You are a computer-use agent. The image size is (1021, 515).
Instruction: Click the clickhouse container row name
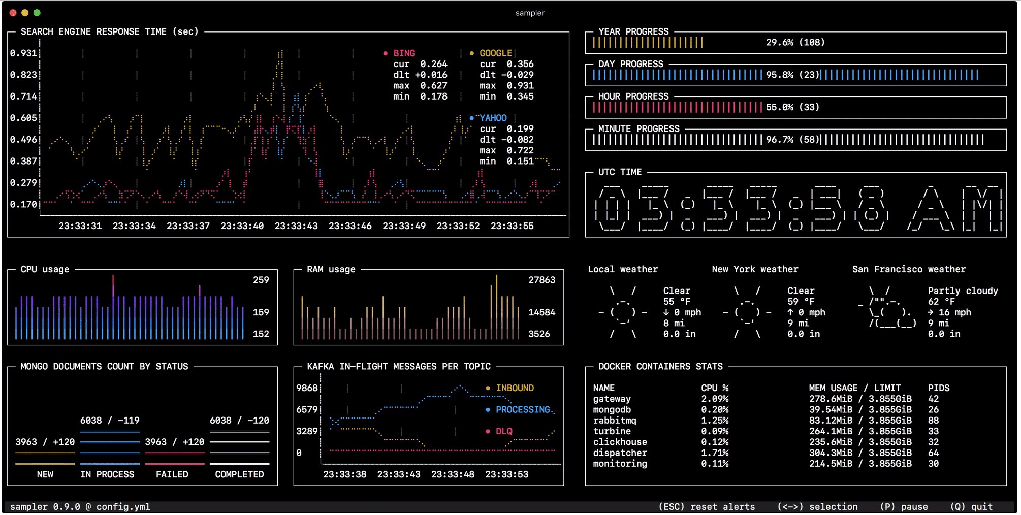(x=620, y=442)
